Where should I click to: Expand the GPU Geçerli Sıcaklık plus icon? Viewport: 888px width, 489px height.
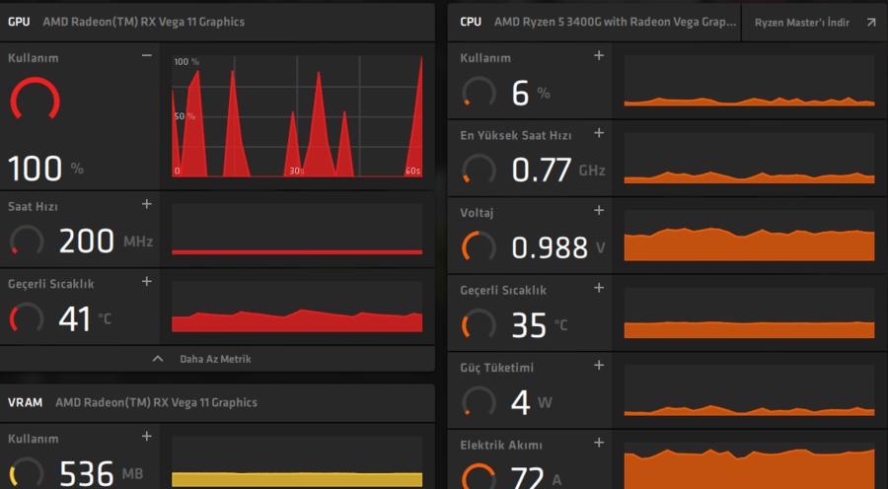pos(147,282)
